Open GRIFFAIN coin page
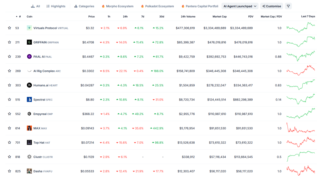Viewport: 330px width, 176px height. pyautogui.click(x=46, y=42)
